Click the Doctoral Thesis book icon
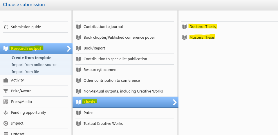Image resolution: width=278 pixels, height=135 pixels. click(x=184, y=27)
